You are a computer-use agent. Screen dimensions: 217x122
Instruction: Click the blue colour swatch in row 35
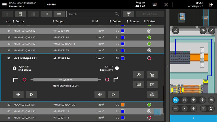(x=123, y=37)
